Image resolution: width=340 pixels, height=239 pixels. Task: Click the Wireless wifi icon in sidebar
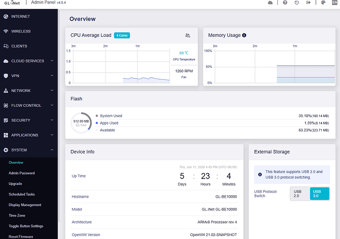(6, 31)
